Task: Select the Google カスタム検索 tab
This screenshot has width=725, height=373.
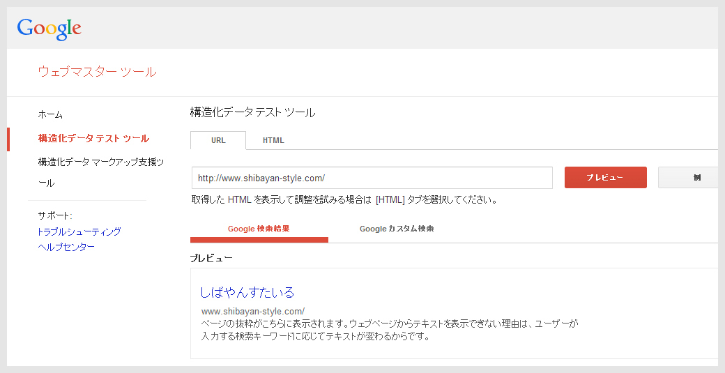Action: [397, 229]
